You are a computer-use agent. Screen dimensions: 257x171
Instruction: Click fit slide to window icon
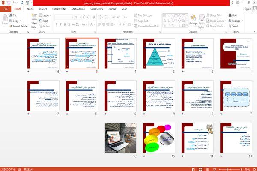[254, 169]
